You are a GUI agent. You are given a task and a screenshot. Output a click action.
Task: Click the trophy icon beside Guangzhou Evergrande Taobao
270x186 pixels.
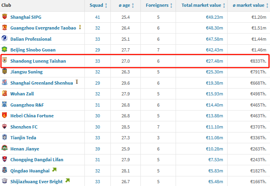[80, 28]
